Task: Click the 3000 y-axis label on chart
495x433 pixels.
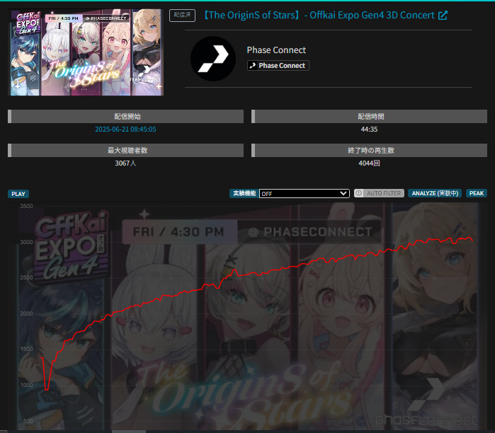Action: [26, 242]
